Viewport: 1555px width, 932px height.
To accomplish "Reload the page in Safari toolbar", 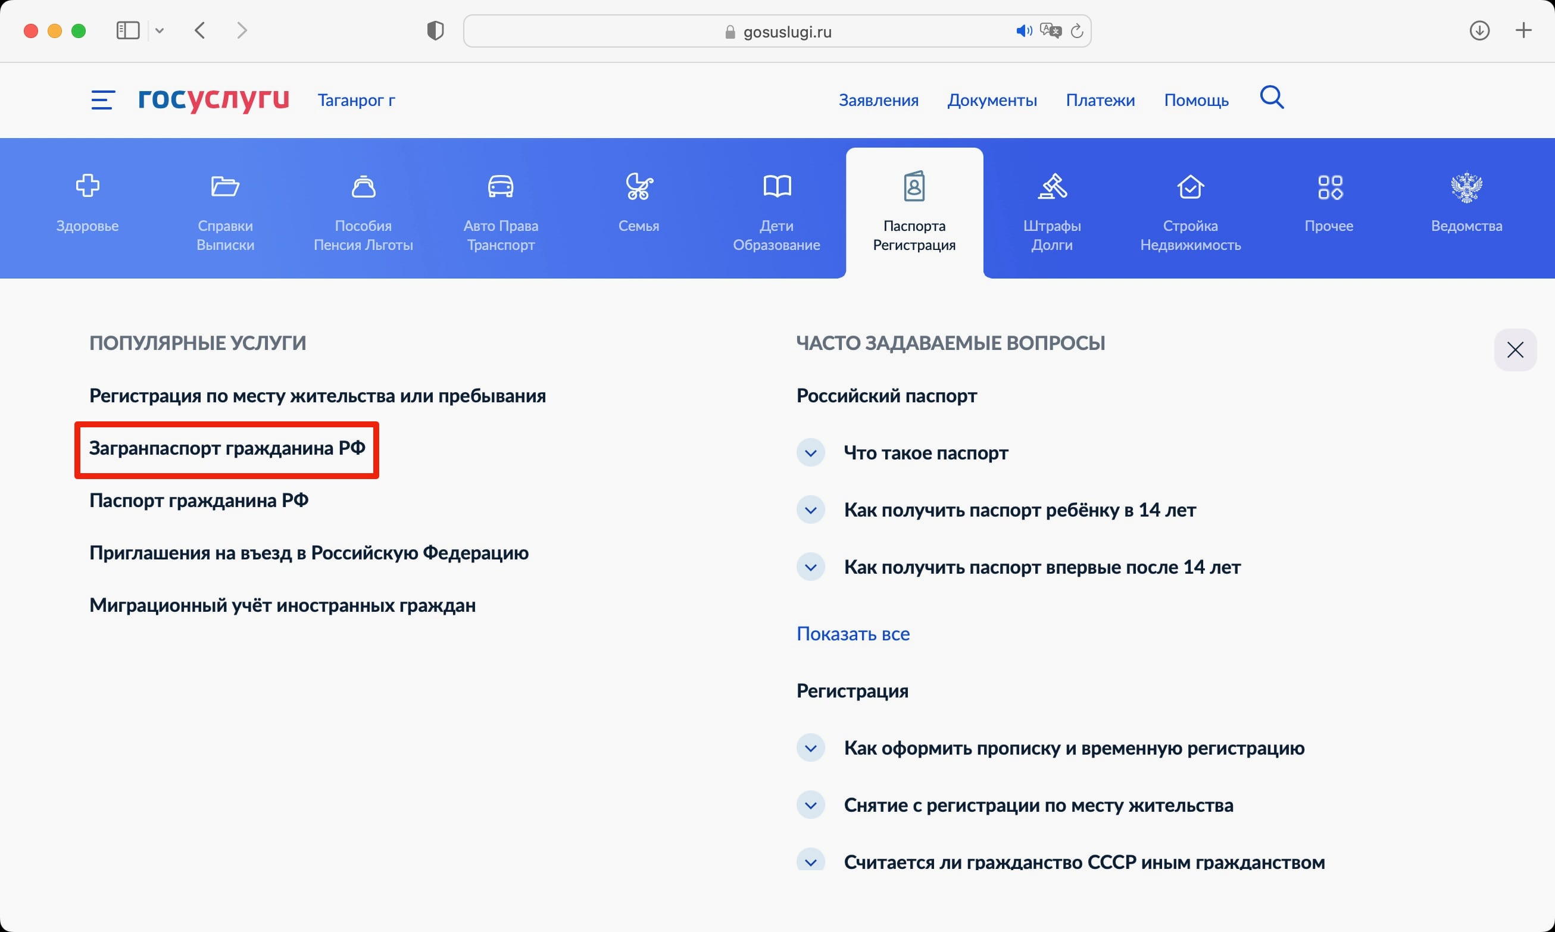I will (x=1076, y=31).
